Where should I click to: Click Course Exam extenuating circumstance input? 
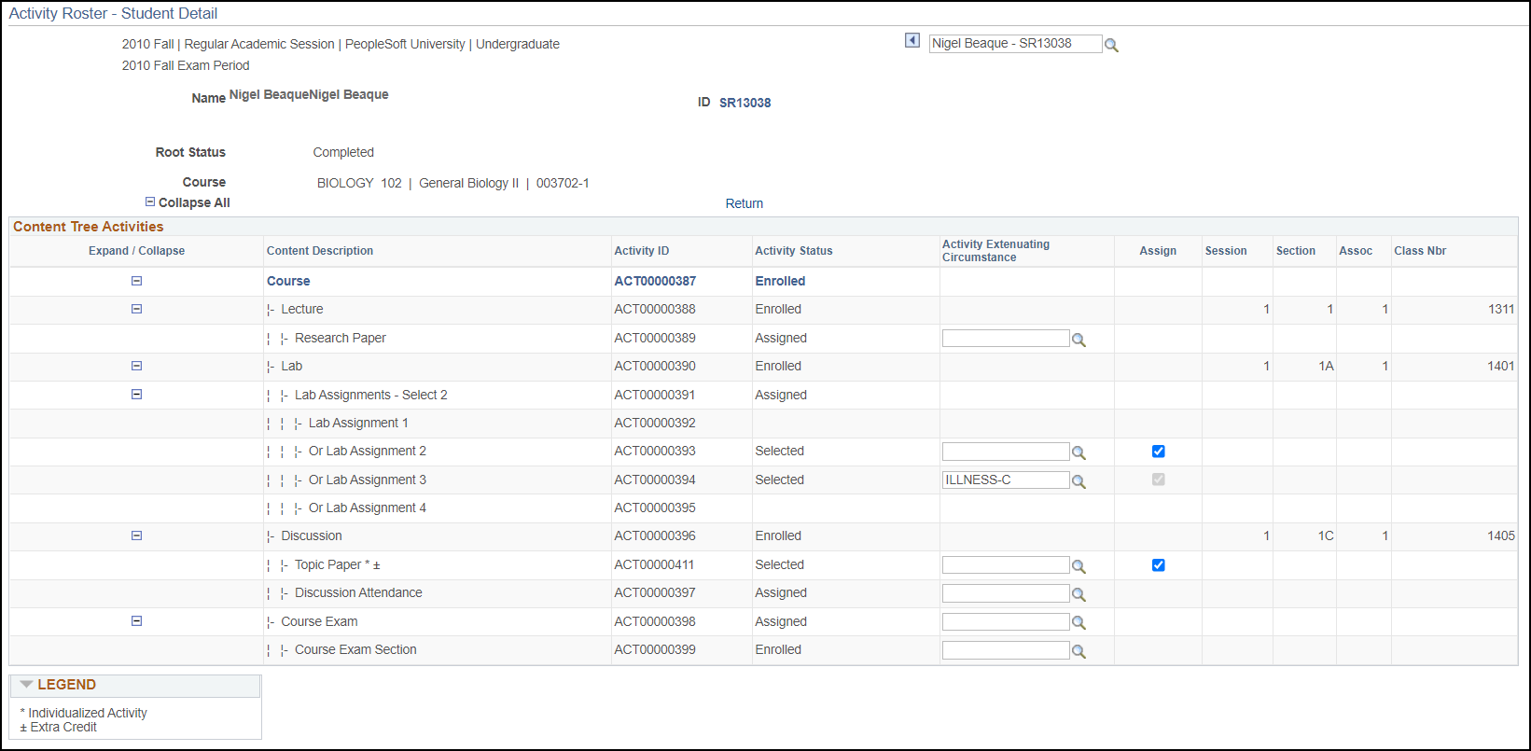1006,621
